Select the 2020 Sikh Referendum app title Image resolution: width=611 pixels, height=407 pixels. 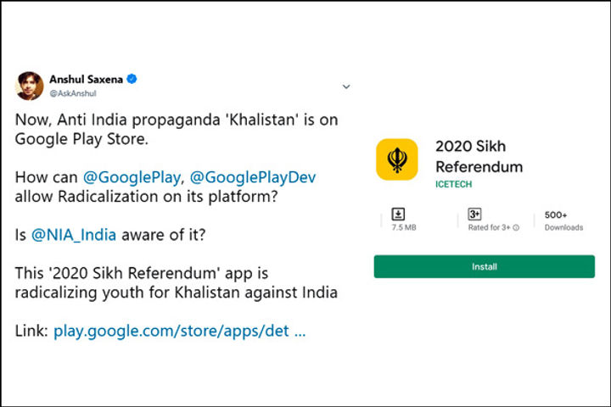click(479, 155)
